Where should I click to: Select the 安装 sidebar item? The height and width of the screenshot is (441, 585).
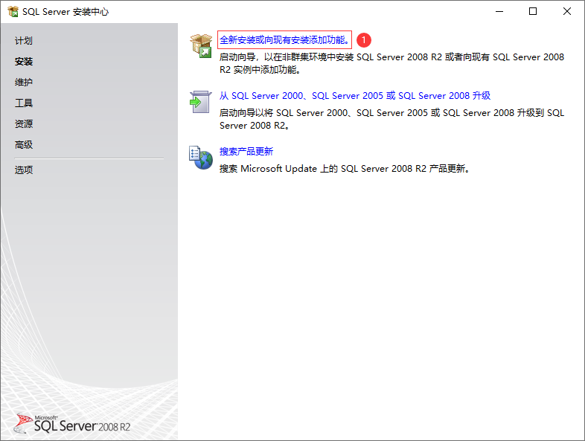pos(24,62)
